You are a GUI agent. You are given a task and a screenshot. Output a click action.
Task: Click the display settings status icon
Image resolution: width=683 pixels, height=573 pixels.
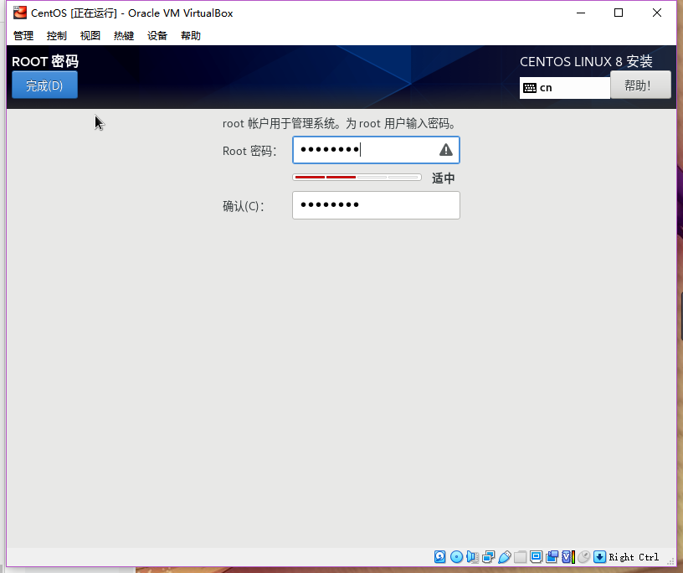coord(537,557)
